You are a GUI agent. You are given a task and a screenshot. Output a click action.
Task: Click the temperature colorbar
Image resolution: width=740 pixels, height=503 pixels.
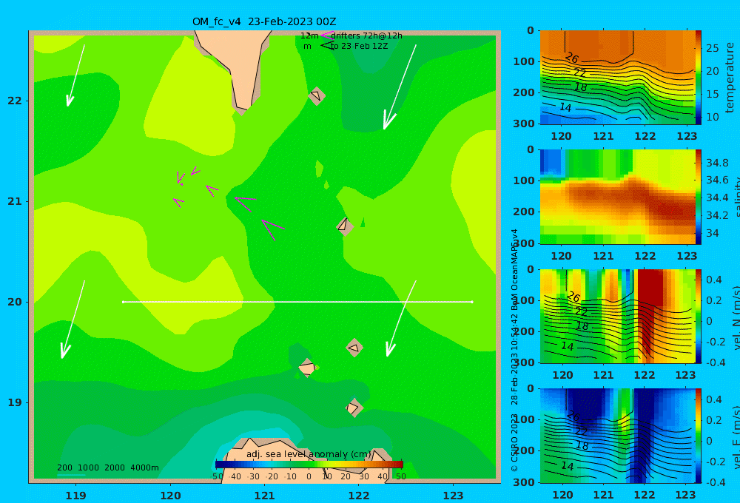point(699,78)
